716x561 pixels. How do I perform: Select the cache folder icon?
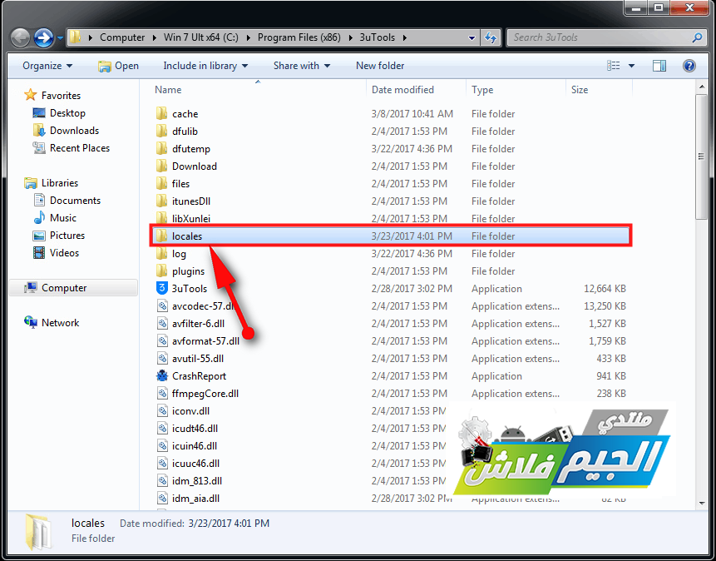(161, 113)
